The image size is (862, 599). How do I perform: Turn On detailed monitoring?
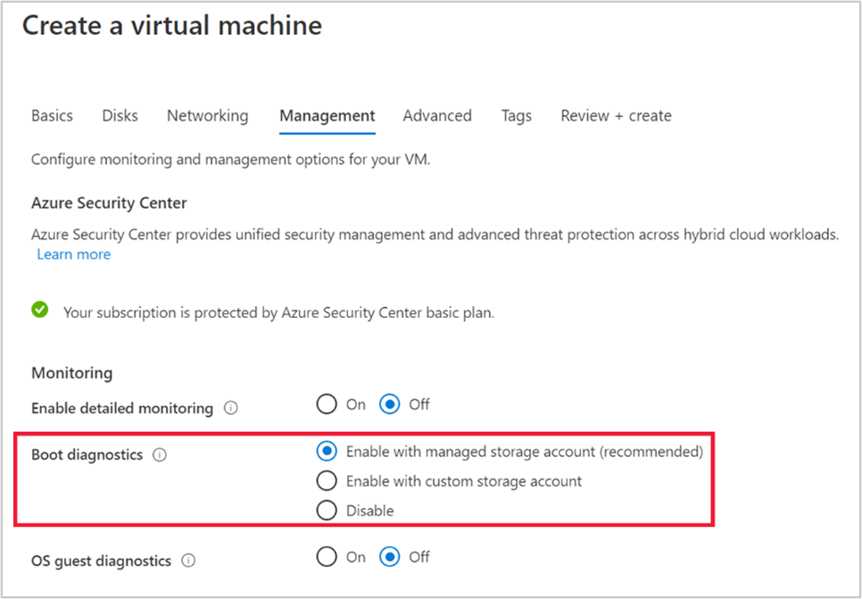tap(327, 403)
